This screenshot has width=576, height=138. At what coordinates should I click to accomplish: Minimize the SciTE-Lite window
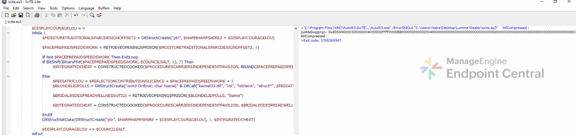tap(542, 2)
